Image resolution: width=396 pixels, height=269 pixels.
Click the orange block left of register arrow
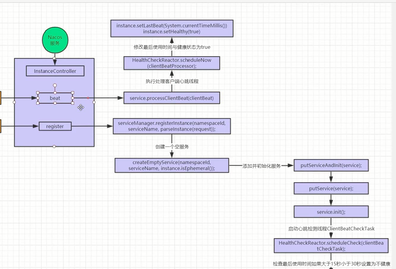tap(1, 126)
